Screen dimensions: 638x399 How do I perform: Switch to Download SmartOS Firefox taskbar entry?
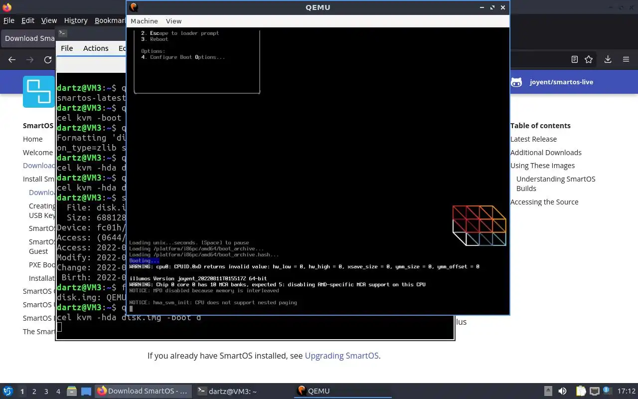point(143,391)
